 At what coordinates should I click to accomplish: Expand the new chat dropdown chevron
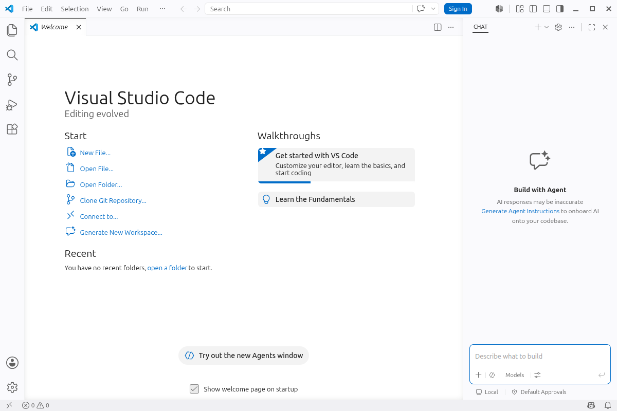(x=547, y=27)
